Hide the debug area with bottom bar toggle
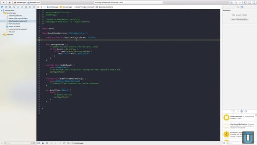Viewport: 257px width, 145px height. point(39,143)
